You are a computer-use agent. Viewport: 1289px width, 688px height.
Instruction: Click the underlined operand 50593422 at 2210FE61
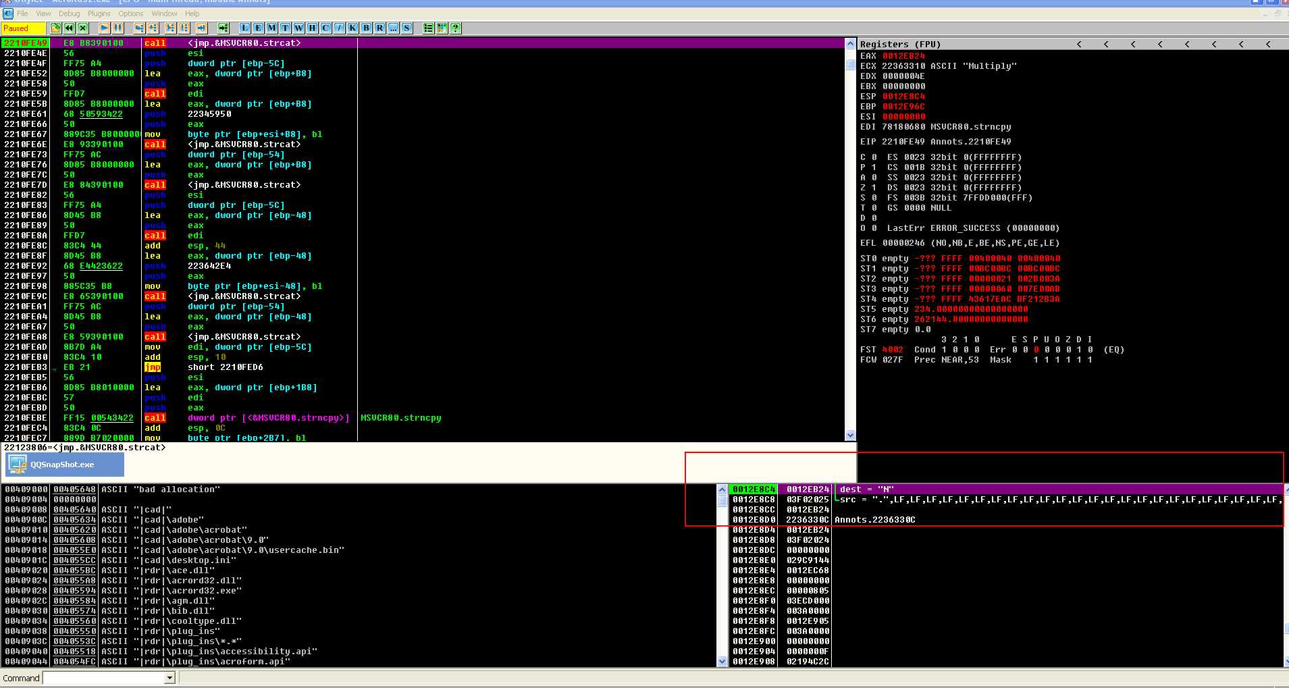coord(101,114)
